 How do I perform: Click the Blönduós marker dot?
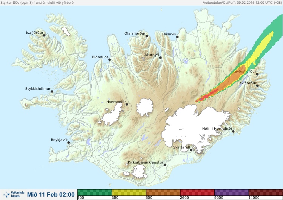coord(109,59)
